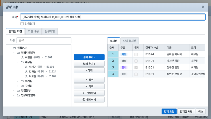Click the 검토 tag in row 2
Viewport: 211px width, 119px height.
pyautogui.click(x=124, y=61)
